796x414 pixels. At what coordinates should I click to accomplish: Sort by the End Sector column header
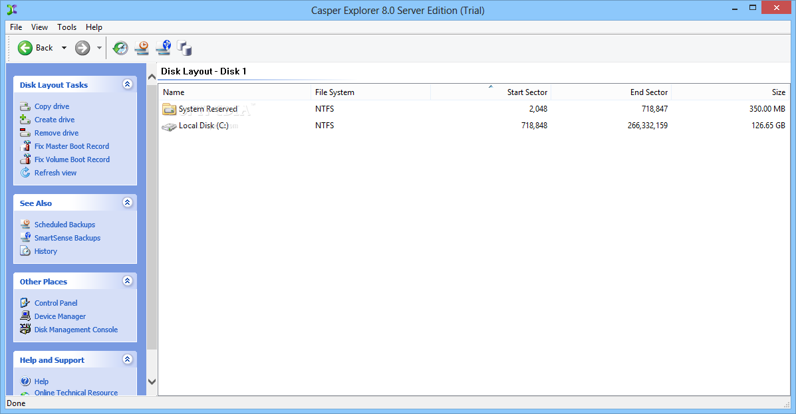[x=611, y=92]
